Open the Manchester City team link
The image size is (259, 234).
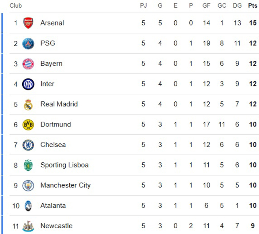[65, 185]
